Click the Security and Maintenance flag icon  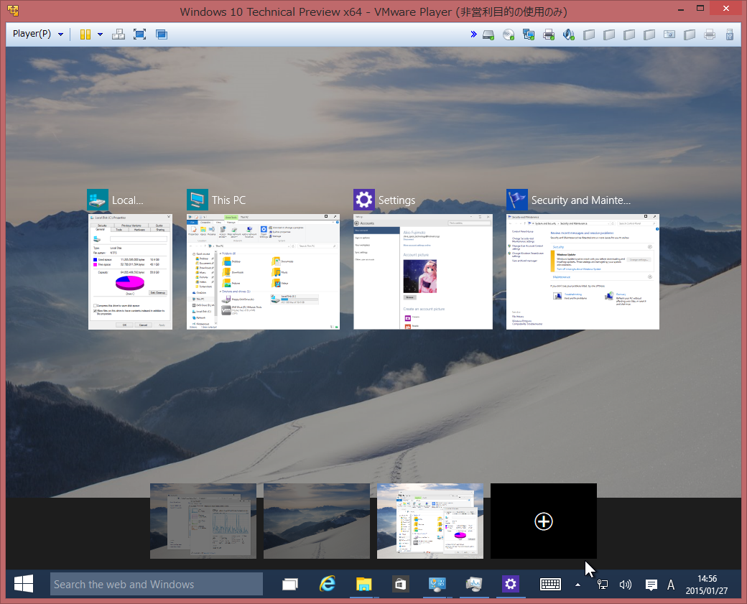click(517, 200)
